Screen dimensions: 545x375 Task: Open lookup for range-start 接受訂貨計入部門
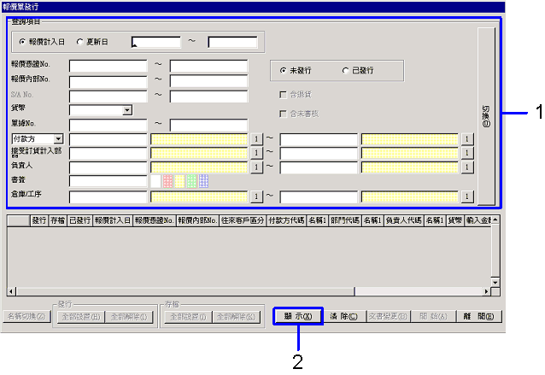click(256, 153)
